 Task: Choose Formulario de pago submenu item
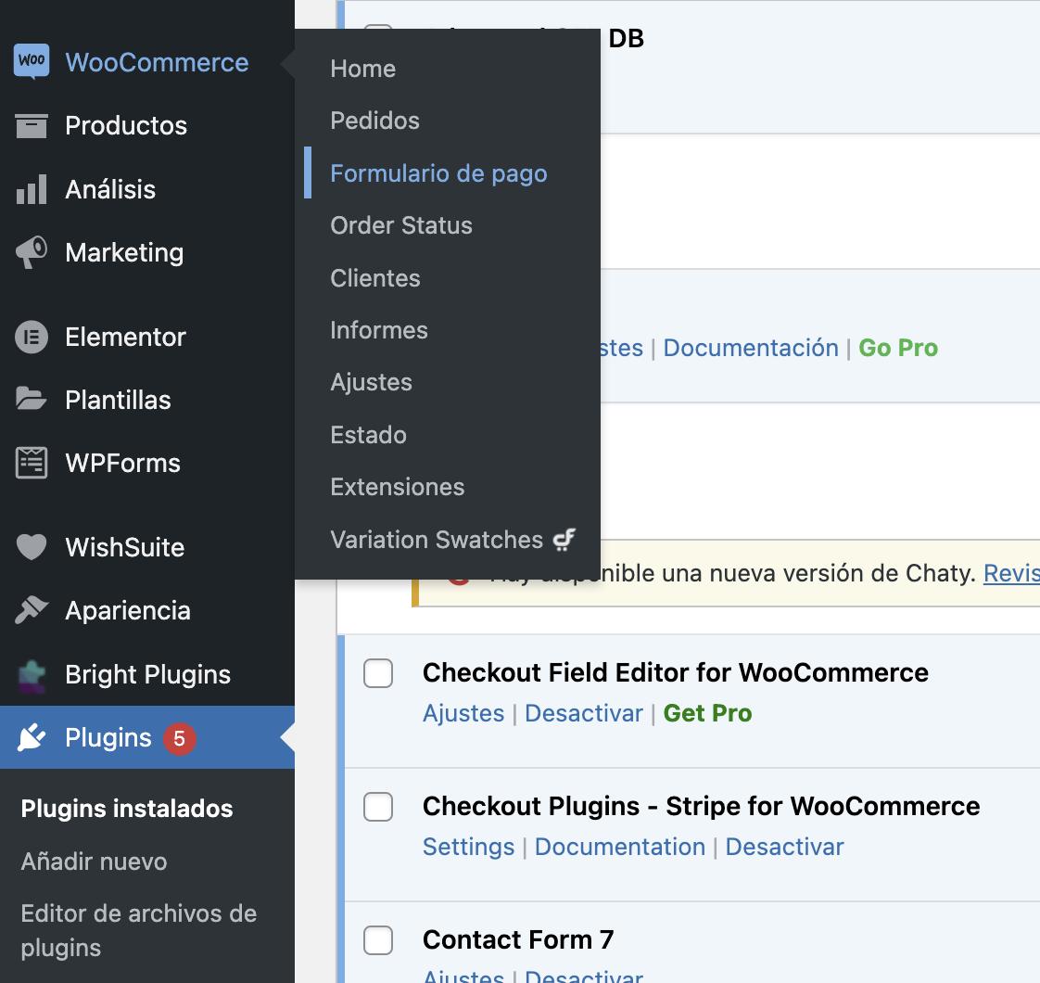(438, 173)
